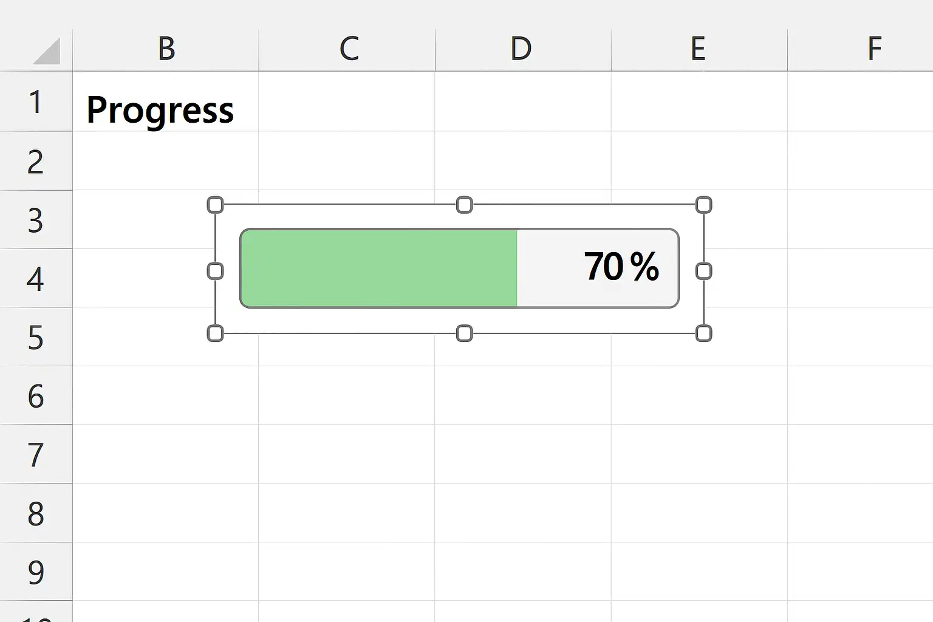The height and width of the screenshot is (622, 933).
Task: Select the column B header
Action: [x=166, y=50]
